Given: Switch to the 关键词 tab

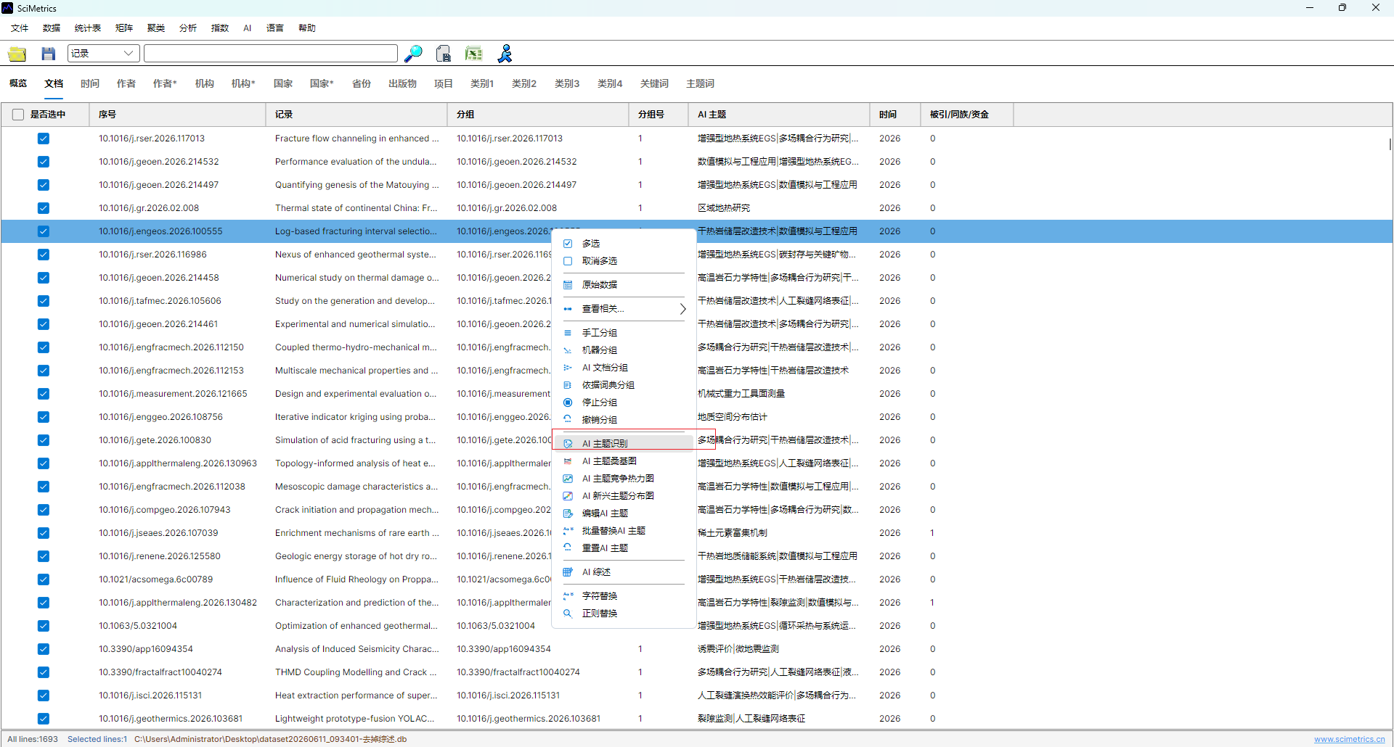Looking at the screenshot, I should [x=654, y=83].
